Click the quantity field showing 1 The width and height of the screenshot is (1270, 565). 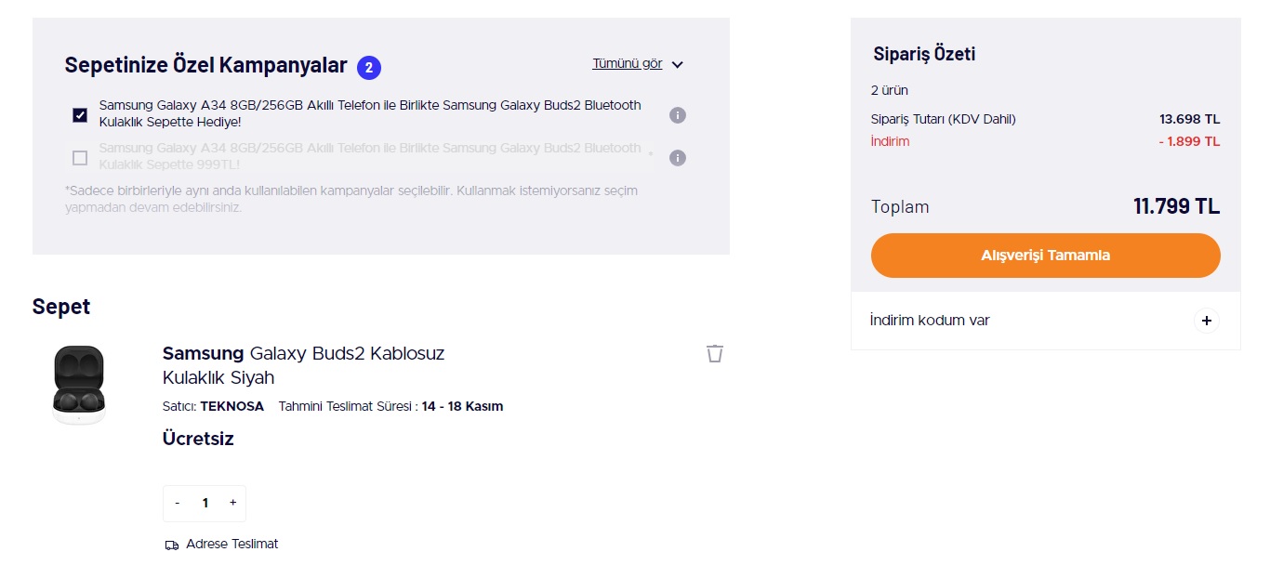point(205,503)
